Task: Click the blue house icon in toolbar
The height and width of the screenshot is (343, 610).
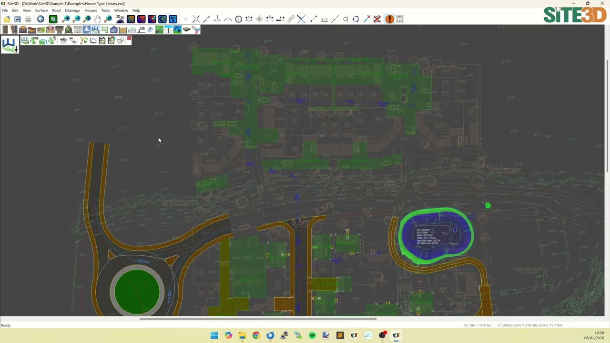Action: tap(113, 30)
